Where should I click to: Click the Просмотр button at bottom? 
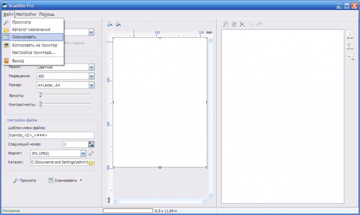pyautogui.click(x=25, y=180)
